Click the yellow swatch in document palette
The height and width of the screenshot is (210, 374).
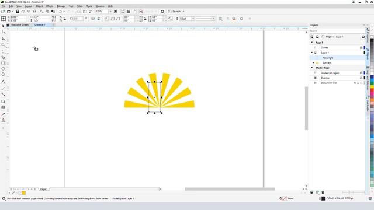pyautogui.click(x=23, y=193)
